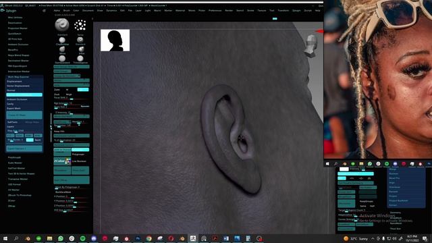Switch to Google Chrome on the taskbar
The width and height of the screenshot is (432, 243).
(x=148, y=238)
